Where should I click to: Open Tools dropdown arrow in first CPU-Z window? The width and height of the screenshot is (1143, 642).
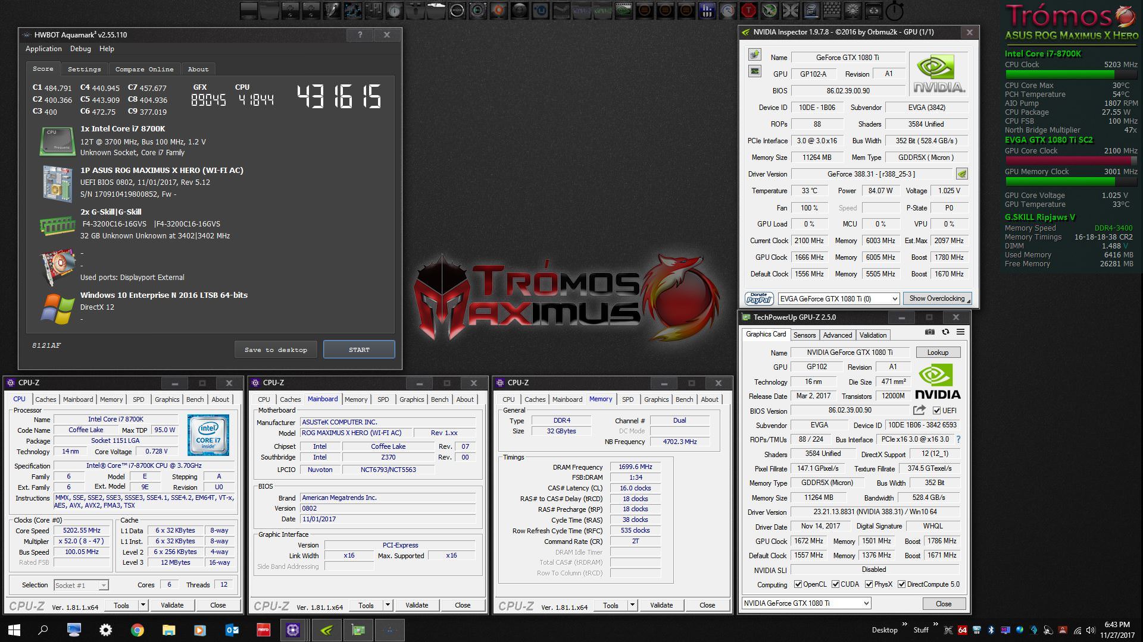(143, 605)
